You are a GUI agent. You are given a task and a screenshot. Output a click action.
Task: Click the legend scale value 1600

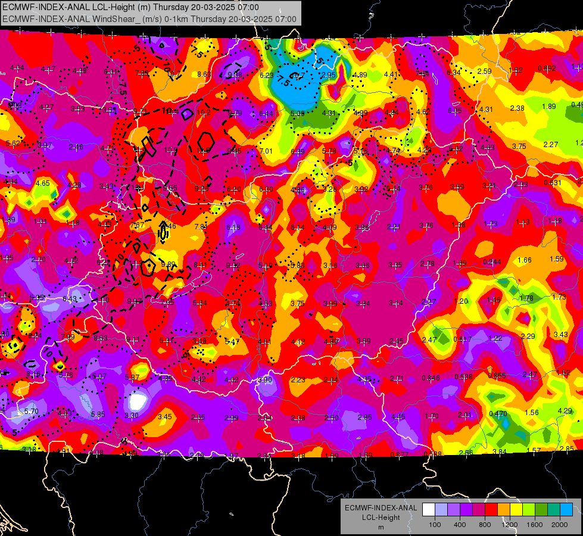click(x=535, y=525)
